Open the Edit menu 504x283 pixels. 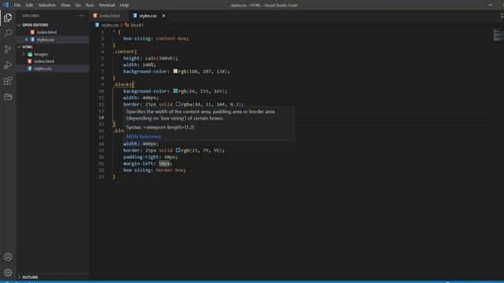[x=29, y=6]
